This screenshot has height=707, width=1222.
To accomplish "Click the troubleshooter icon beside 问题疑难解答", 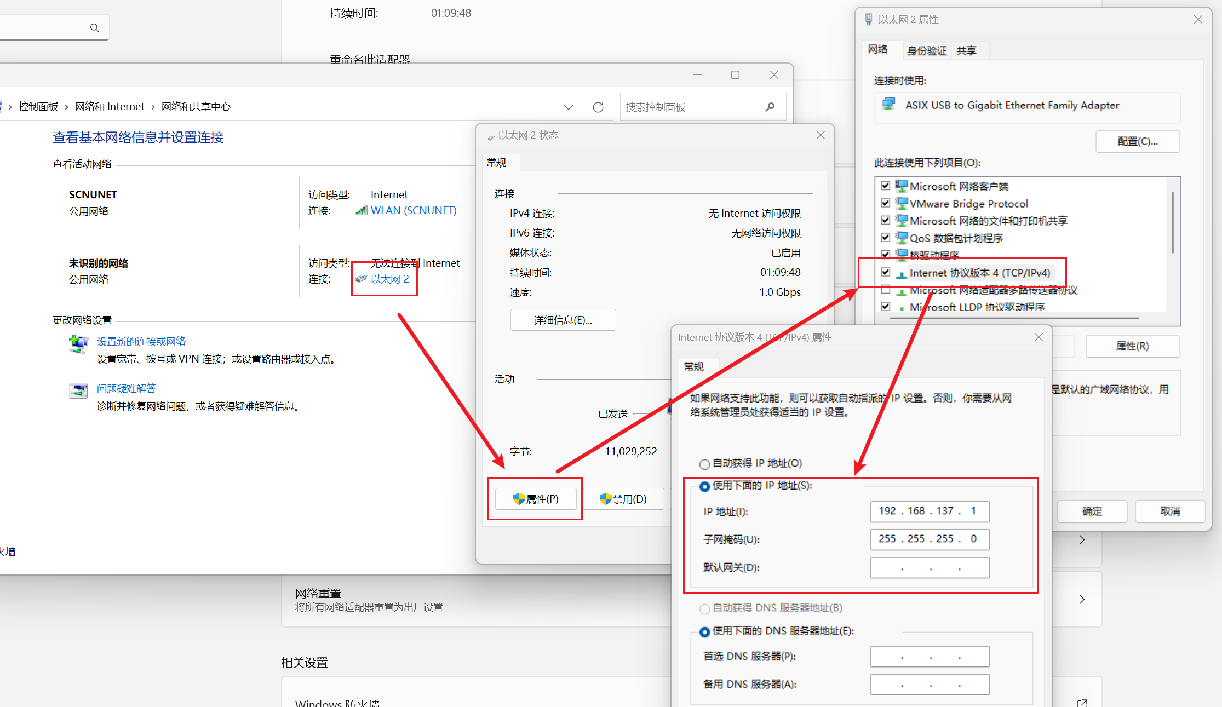I will pos(78,390).
